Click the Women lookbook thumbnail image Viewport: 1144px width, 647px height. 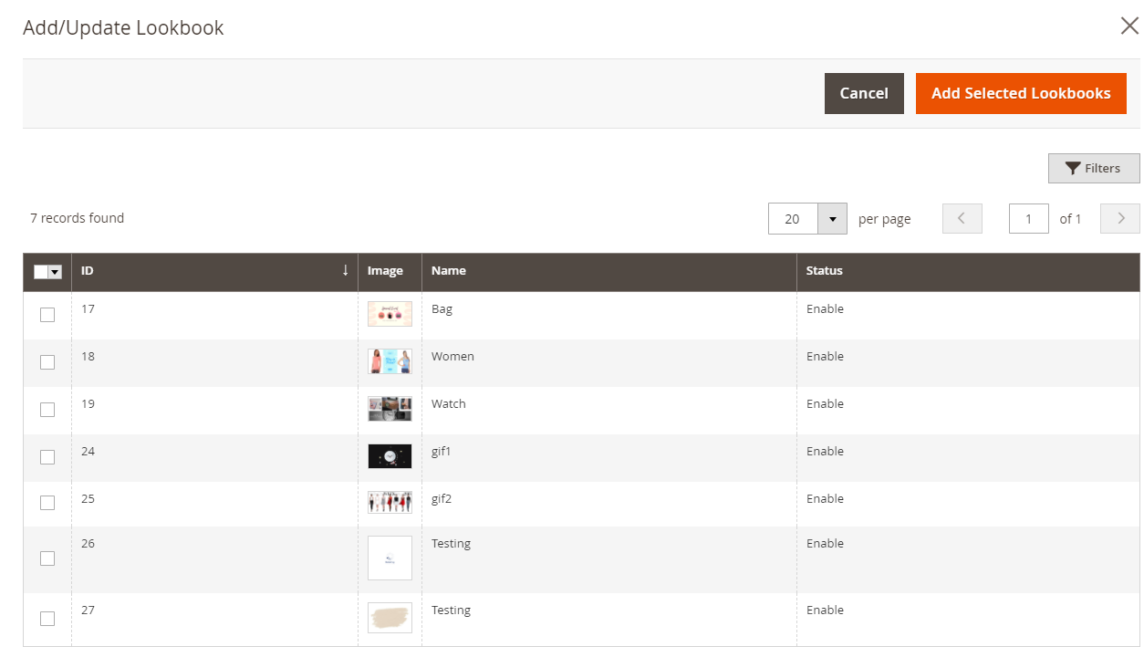click(x=390, y=361)
